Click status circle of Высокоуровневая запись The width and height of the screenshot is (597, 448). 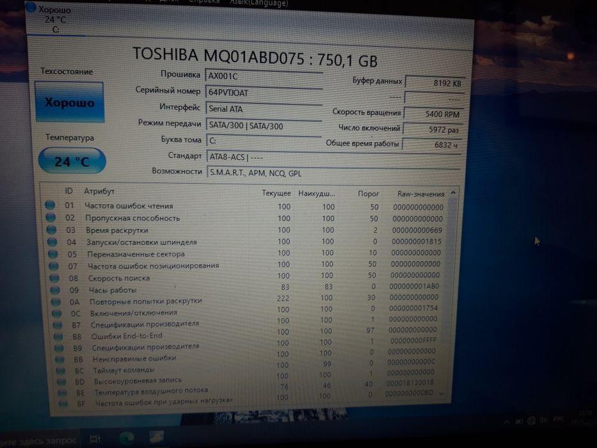pyautogui.click(x=61, y=381)
